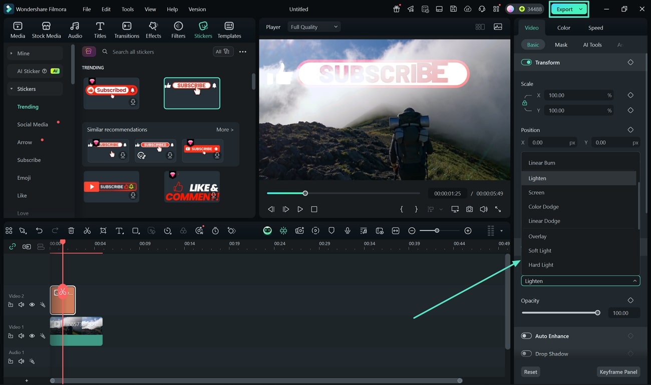Switch to the Color tab
This screenshot has width=651, height=385.
coord(564,27)
